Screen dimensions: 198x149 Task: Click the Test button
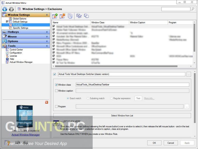click(138, 98)
